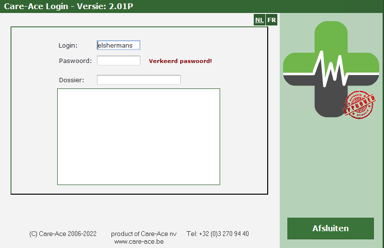Click the www.care-ace.be website text
384x248 pixels.
[x=139, y=242]
